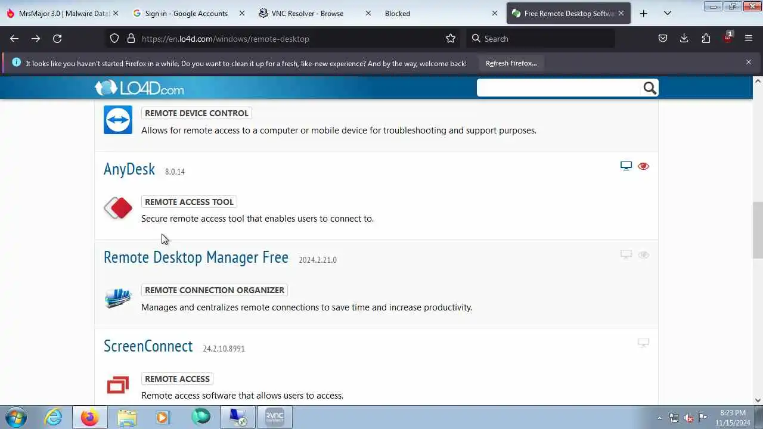
Task: Click in the LO4D site search field
Action: pos(559,88)
